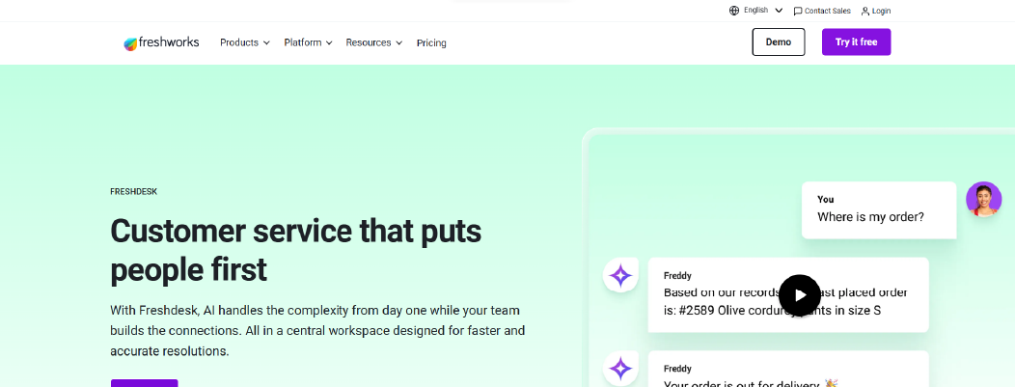Click the Contact Sales chat icon

[798, 11]
